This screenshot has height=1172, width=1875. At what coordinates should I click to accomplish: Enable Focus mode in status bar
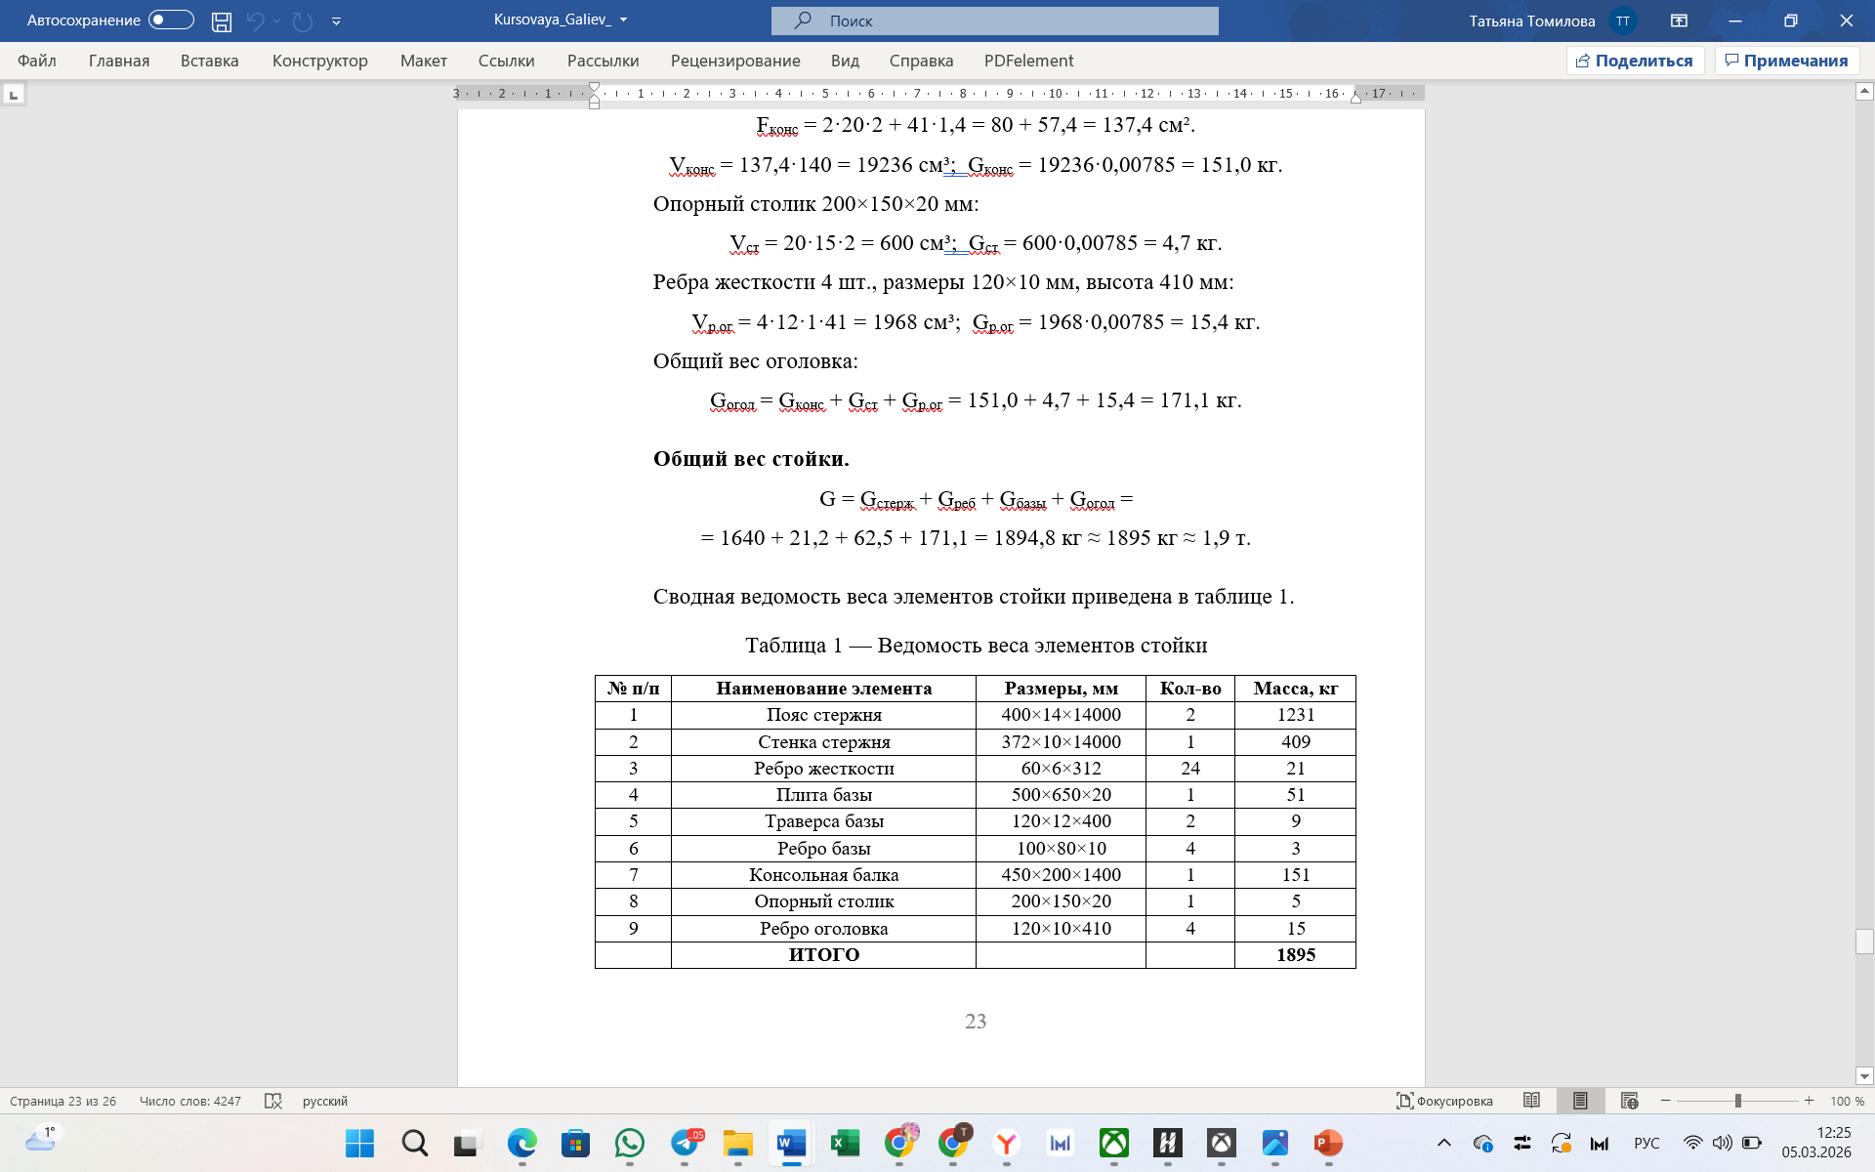pyautogui.click(x=1444, y=1101)
